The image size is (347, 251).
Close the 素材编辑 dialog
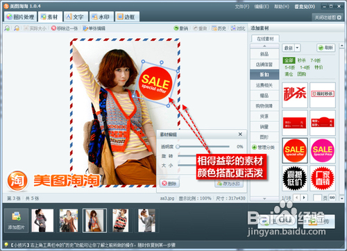(x=240, y=134)
